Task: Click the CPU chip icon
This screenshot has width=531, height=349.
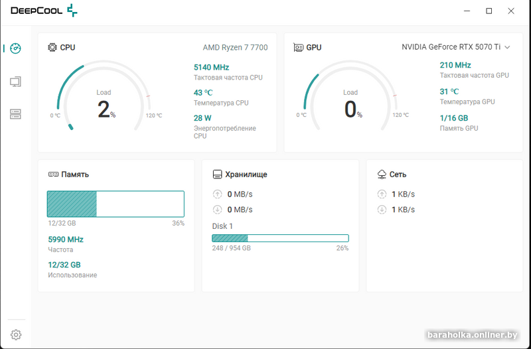Action: pos(52,47)
